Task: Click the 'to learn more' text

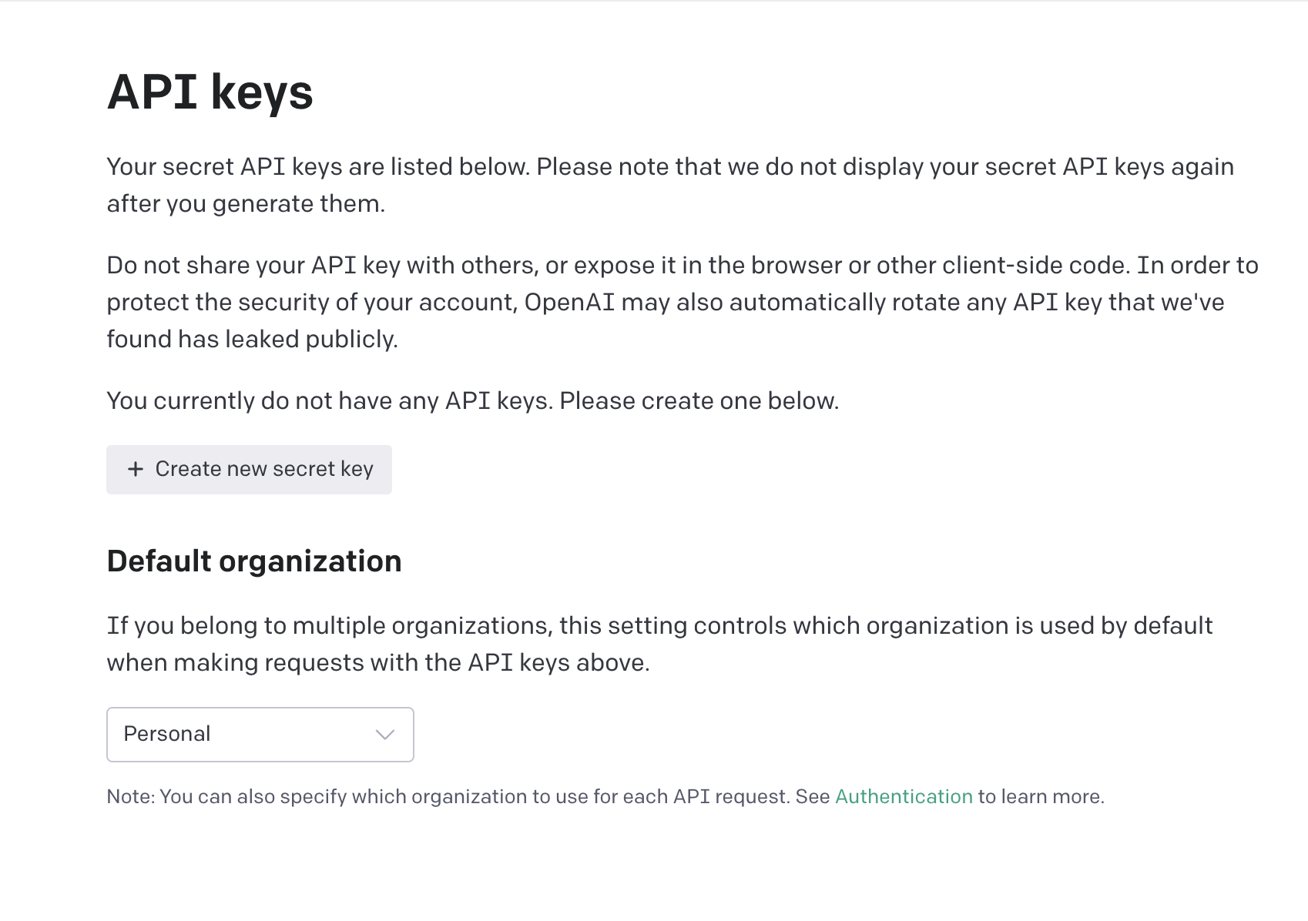Action: 1041,797
